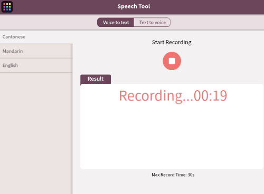Viewport: 264px width, 194px height.
Task: Click the Speech Tool title
Action: [134, 6]
